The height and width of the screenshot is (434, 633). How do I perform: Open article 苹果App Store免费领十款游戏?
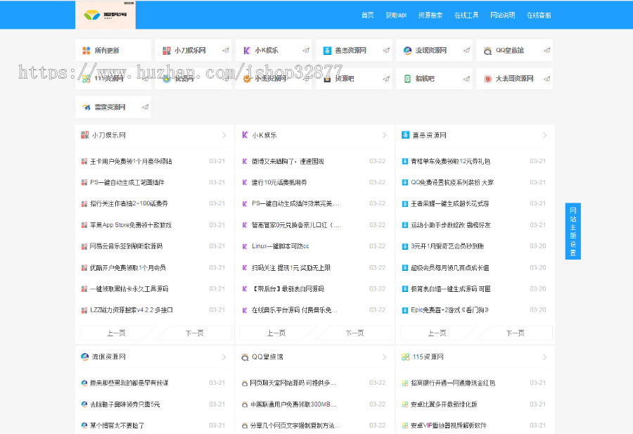(131, 225)
